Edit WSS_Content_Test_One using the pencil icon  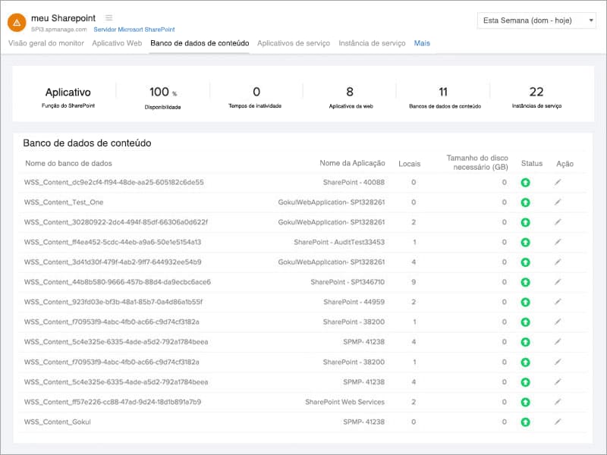558,202
